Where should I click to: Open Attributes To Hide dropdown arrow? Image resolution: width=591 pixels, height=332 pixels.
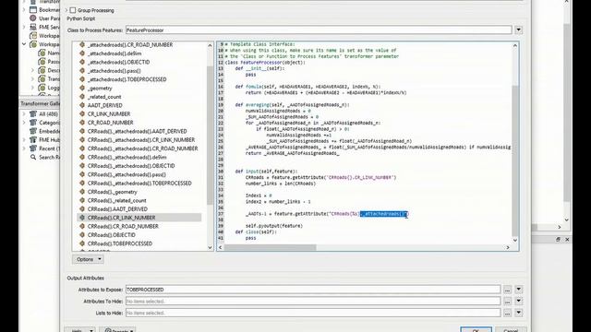coord(519,302)
